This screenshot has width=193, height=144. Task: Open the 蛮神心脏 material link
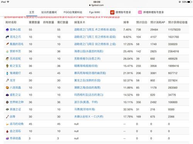click(15, 30)
